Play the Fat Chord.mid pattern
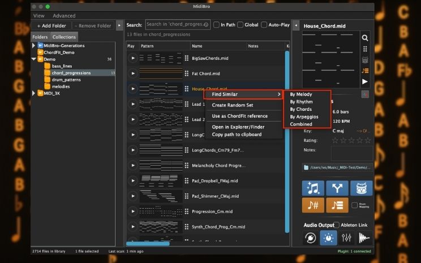This screenshot has width=421, height=263. (132, 74)
